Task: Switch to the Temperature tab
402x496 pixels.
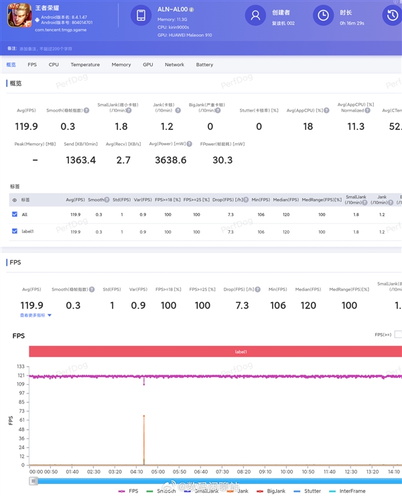Action: [85, 65]
